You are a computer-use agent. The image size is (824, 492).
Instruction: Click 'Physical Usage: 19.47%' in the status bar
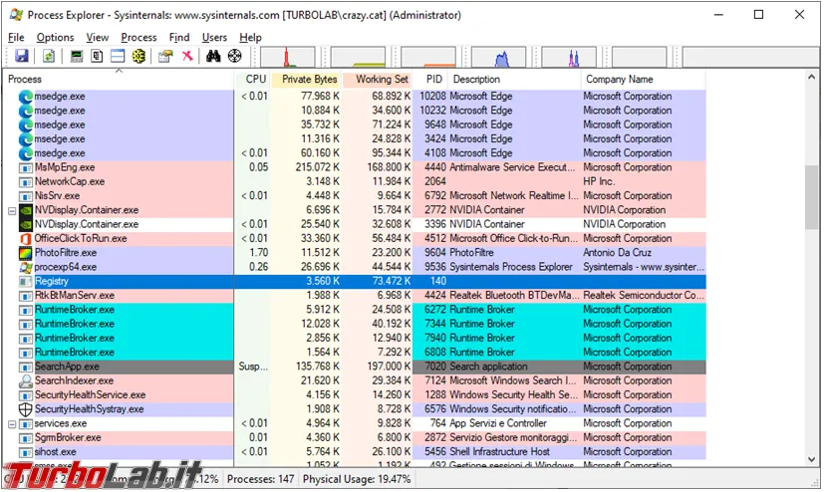357,479
